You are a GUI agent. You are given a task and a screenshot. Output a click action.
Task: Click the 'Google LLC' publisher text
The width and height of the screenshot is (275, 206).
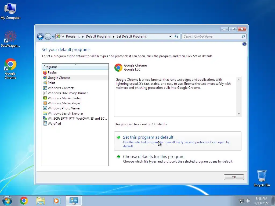tap(132, 69)
